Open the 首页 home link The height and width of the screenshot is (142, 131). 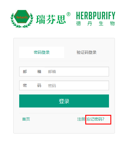pyautogui.click(x=26, y=119)
